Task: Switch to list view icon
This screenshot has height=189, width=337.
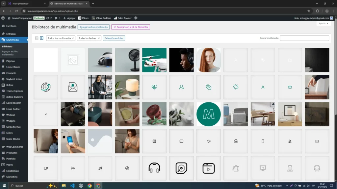Action: pyautogui.click(x=37, y=38)
